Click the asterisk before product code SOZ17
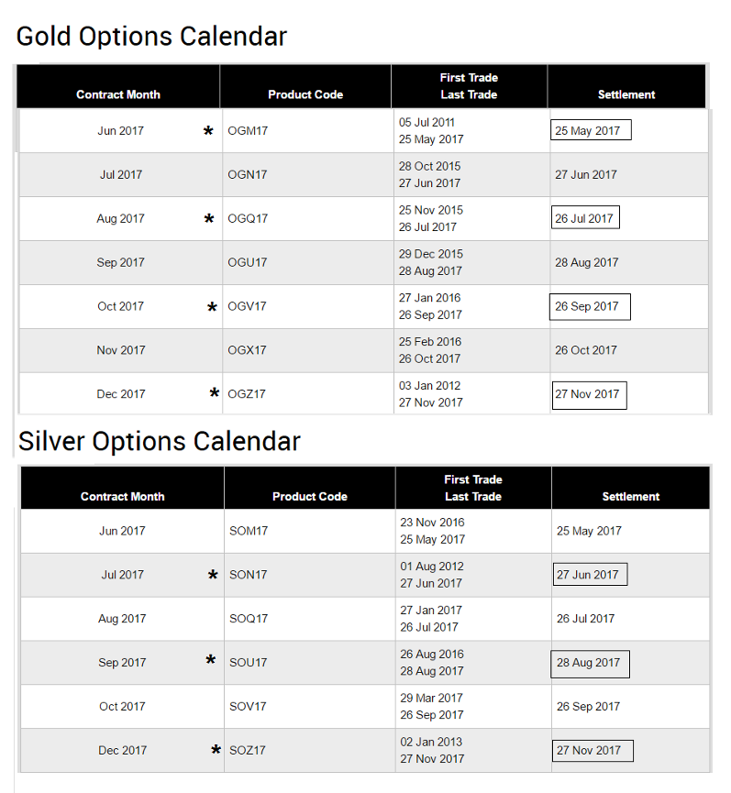This screenshot has width=731, height=793. pyautogui.click(x=216, y=751)
